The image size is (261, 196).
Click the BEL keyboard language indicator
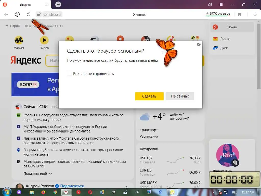234,192
